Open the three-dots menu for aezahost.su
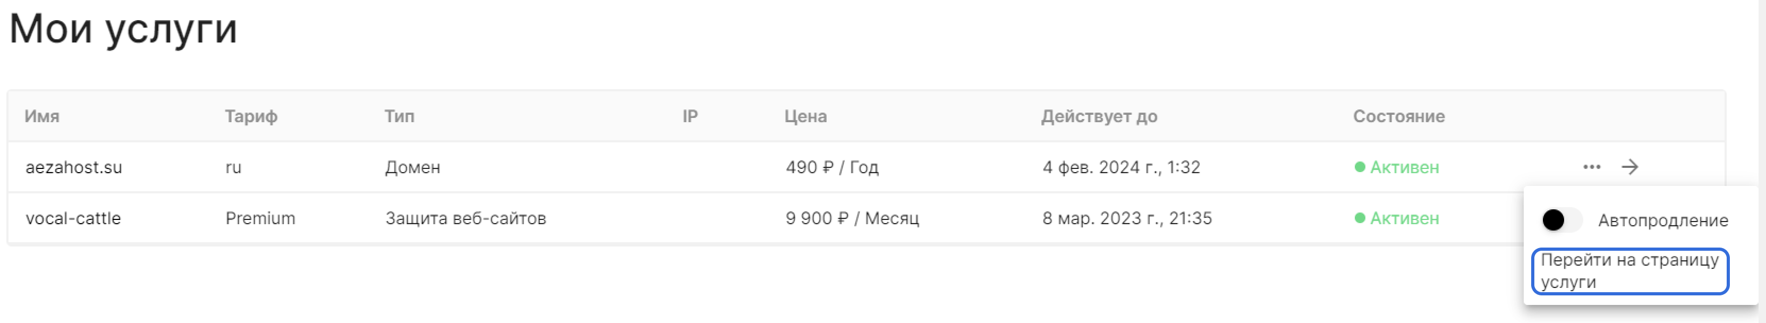Viewport: 1766px width, 323px height. [1591, 167]
